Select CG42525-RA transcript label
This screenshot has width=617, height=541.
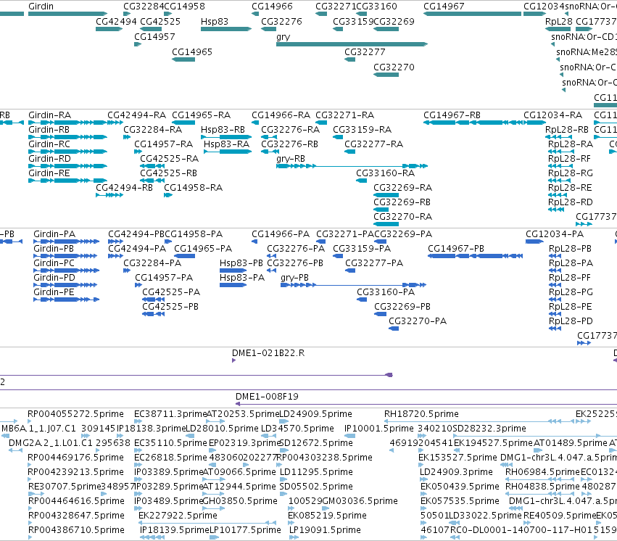click(169, 159)
